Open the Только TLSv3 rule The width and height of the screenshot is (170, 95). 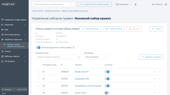(80, 93)
